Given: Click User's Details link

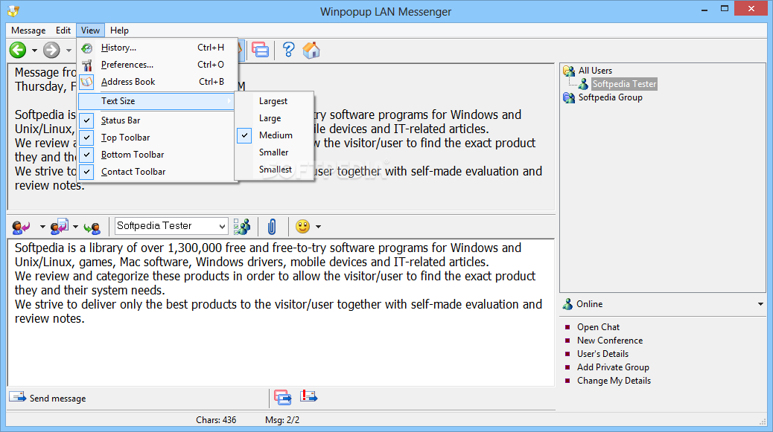Looking at the screenshot, I should click(x=603, y=354).
